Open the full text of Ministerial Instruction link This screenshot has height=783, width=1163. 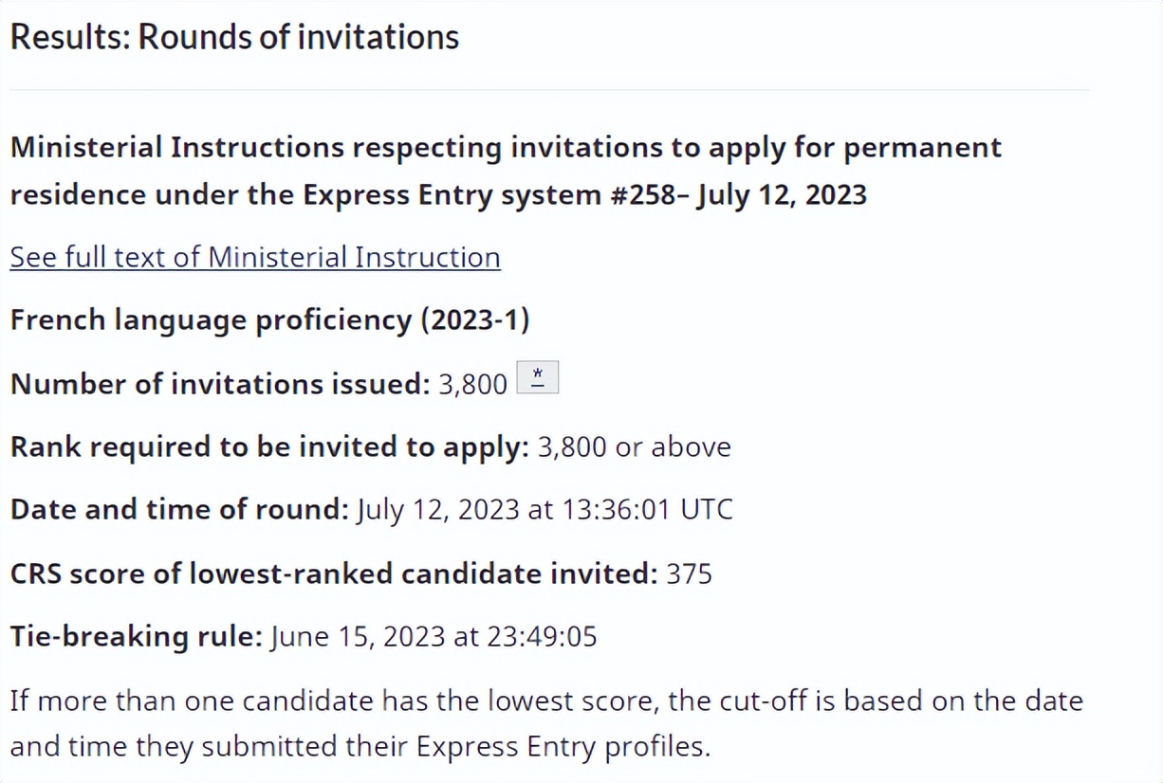255,257
